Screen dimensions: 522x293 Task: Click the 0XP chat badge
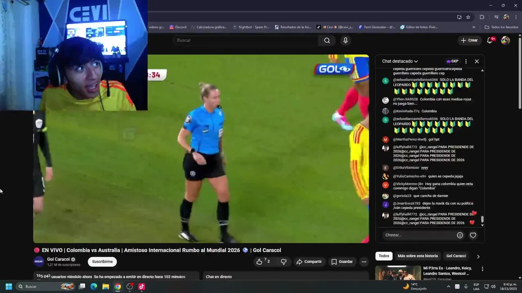[x=452, y=61]
